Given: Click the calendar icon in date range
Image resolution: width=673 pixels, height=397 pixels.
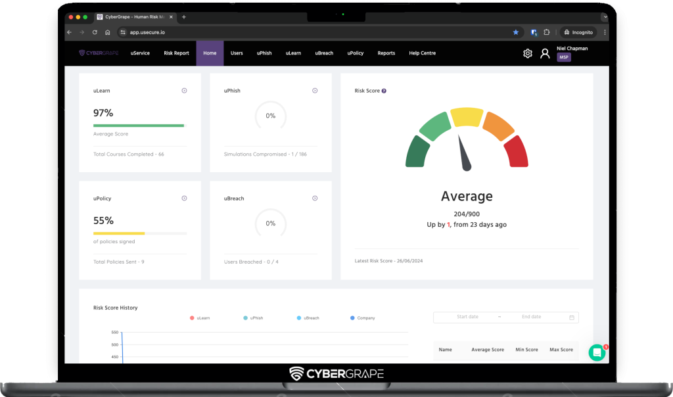Looking at the screenshot, I should 572,317.
